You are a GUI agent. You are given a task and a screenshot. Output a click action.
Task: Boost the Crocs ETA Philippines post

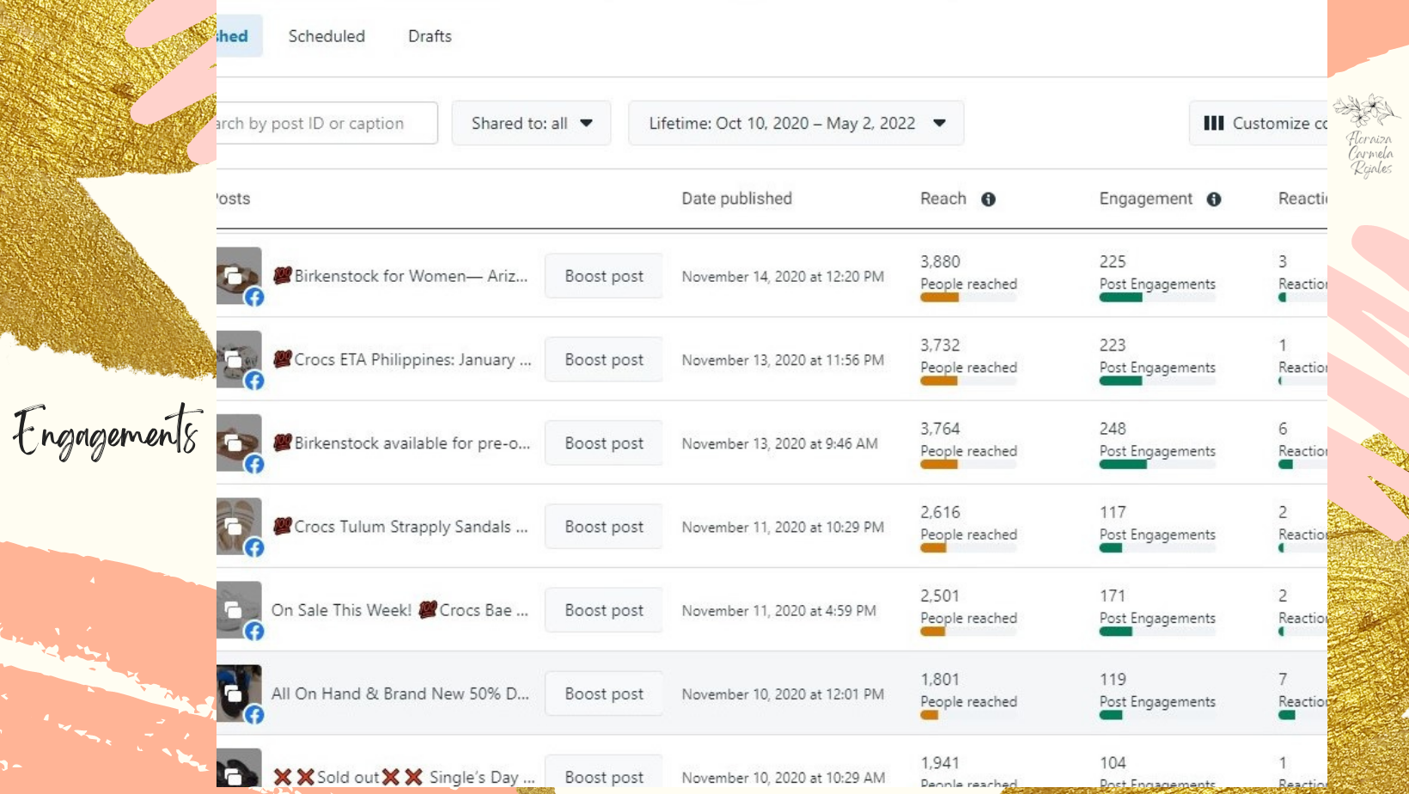(x=604, y=359)
